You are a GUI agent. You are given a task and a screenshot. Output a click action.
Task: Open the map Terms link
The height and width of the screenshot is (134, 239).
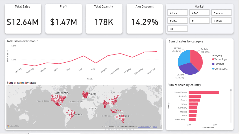(155, 126)
